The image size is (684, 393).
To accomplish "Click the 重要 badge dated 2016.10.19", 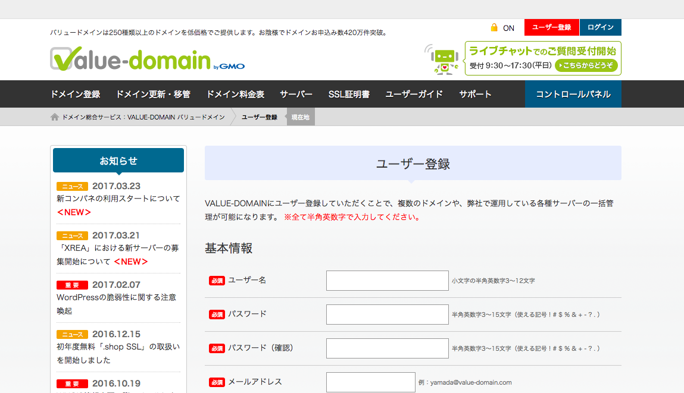I will tap(73, 383).
